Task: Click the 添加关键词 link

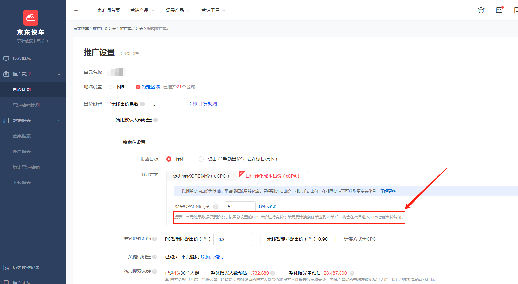Action: [x=212, y=257]
